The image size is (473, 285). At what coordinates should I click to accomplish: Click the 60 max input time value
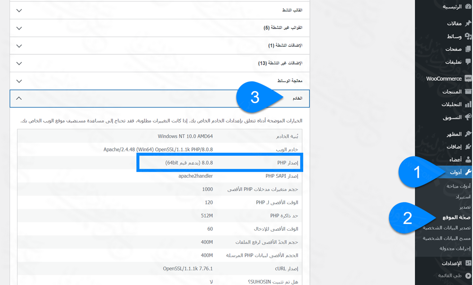(210, 229)
